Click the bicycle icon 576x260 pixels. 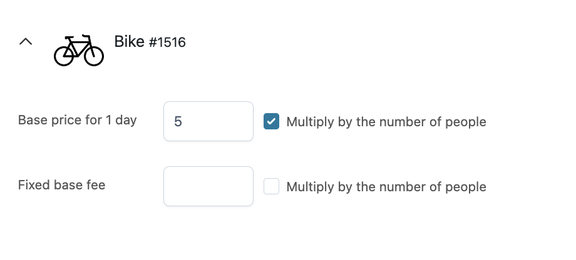pyautogui.click(x=79, y=50)
